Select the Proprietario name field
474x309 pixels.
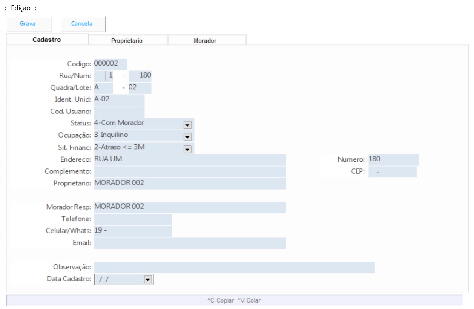(x=190, y=184)
